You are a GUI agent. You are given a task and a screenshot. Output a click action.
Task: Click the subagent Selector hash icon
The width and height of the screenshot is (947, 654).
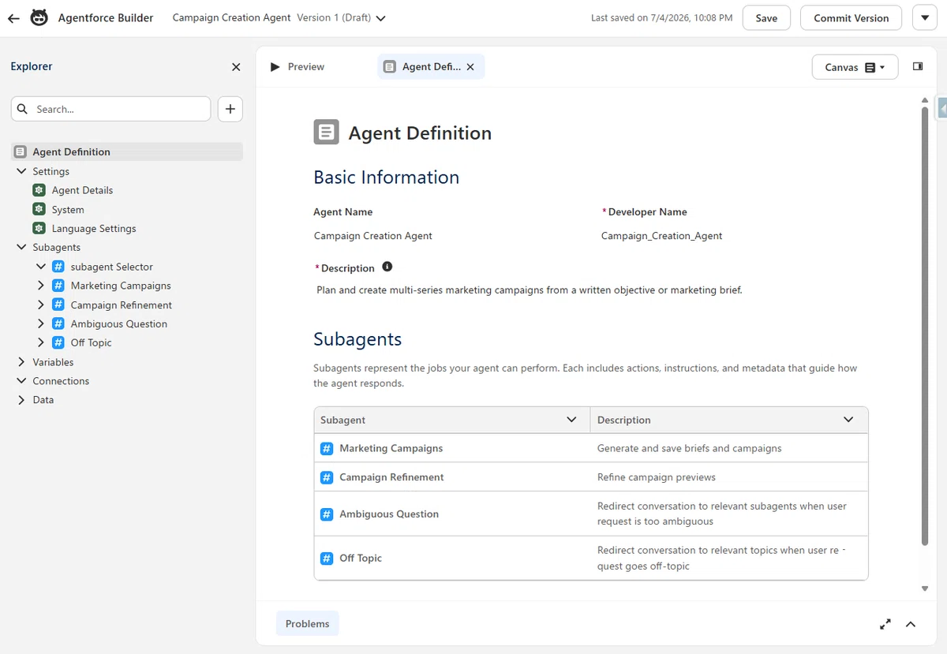pyautogui.click(x=58, y=267)
